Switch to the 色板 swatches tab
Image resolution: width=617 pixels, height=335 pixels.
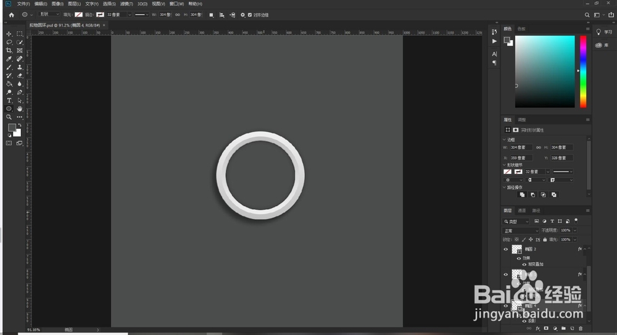click(521, 29)
